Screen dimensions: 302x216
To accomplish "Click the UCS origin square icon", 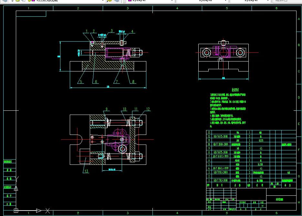I will pos(16,211).
